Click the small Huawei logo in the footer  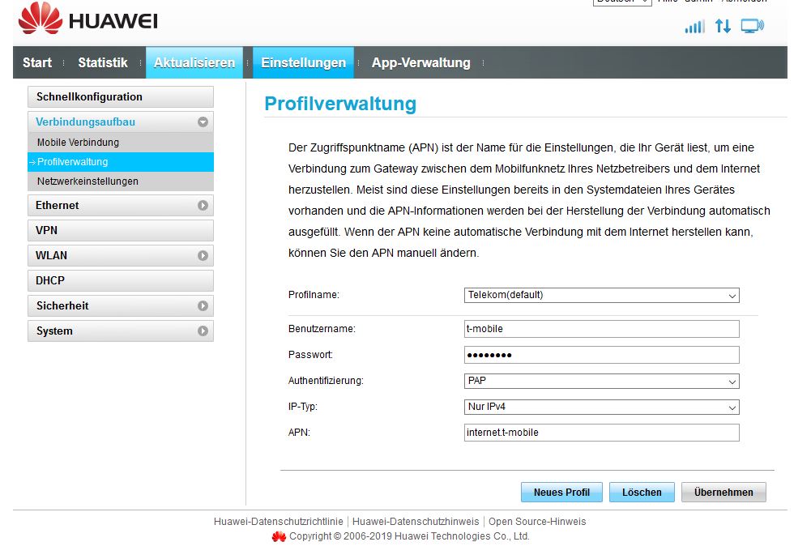(x=279, y=536)
